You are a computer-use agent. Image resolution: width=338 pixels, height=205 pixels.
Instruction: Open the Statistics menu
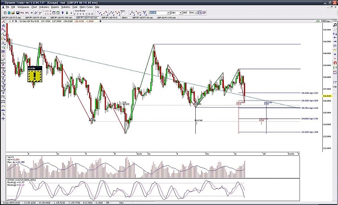pyautogui.click(x=65, y=7)
